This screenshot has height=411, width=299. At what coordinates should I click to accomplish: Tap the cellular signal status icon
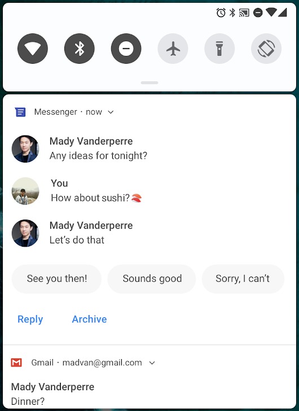click(283, 12)
